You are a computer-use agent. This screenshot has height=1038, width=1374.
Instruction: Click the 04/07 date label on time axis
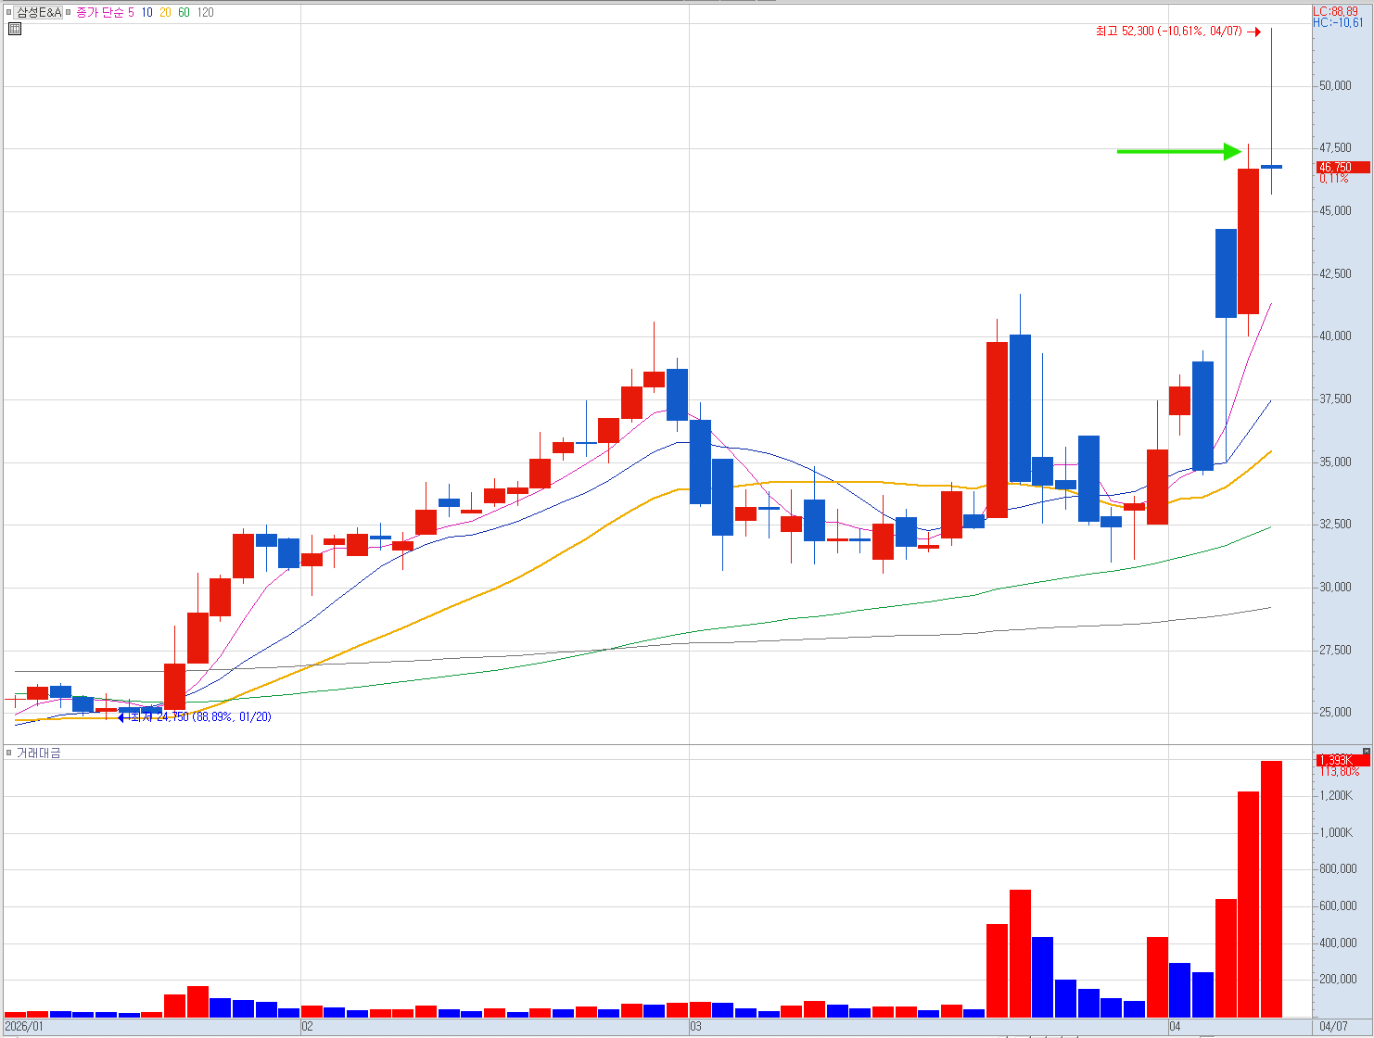1333,1026
